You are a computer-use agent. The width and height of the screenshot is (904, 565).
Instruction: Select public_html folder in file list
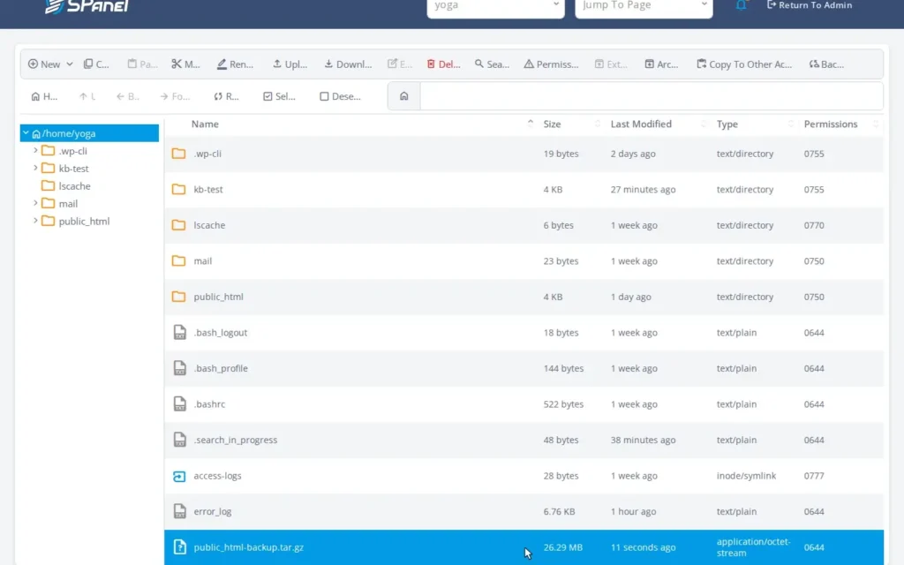tap(524, 297)
